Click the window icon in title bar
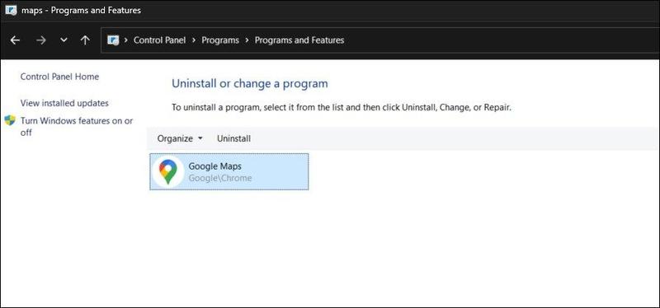Image resolution: width=660 pixels, height=308 pixels. [x=11, y=10]
